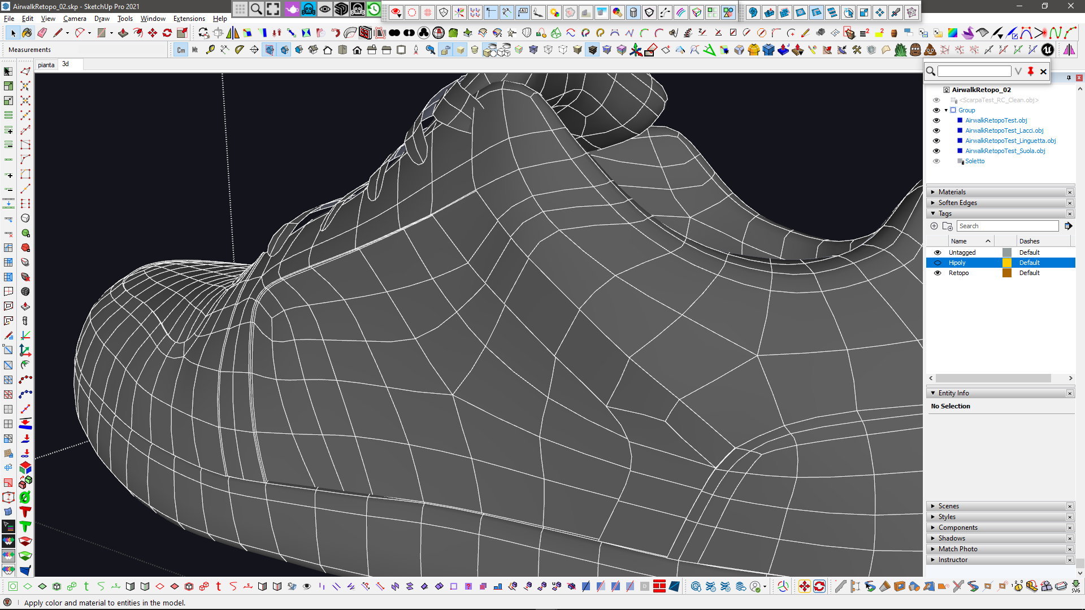
Task: Select the Eraser tool
Action: pos(42,33)
